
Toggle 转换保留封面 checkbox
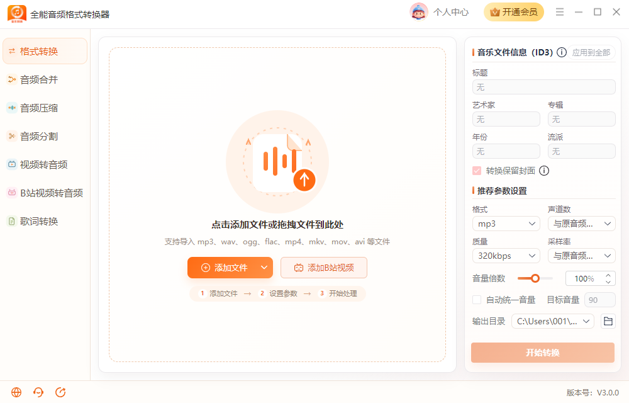[x=477, y=171]
